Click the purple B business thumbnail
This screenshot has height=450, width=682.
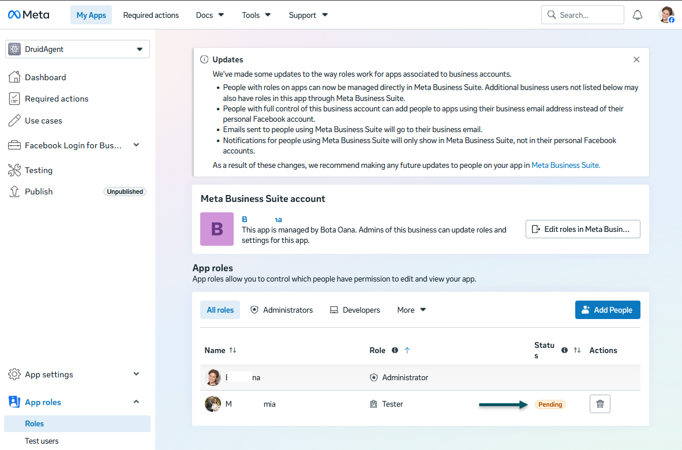coord(216,229)
